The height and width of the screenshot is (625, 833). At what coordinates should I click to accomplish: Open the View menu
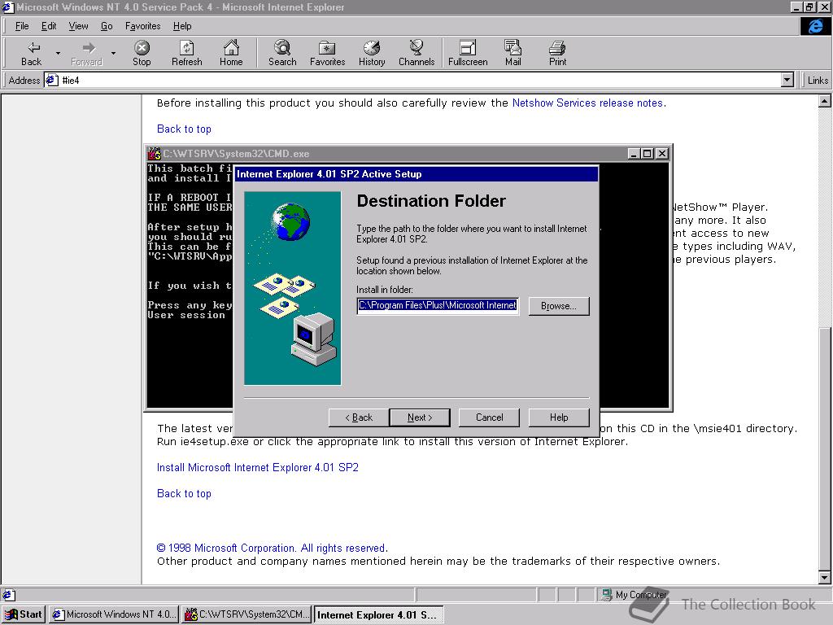point(79,26)
